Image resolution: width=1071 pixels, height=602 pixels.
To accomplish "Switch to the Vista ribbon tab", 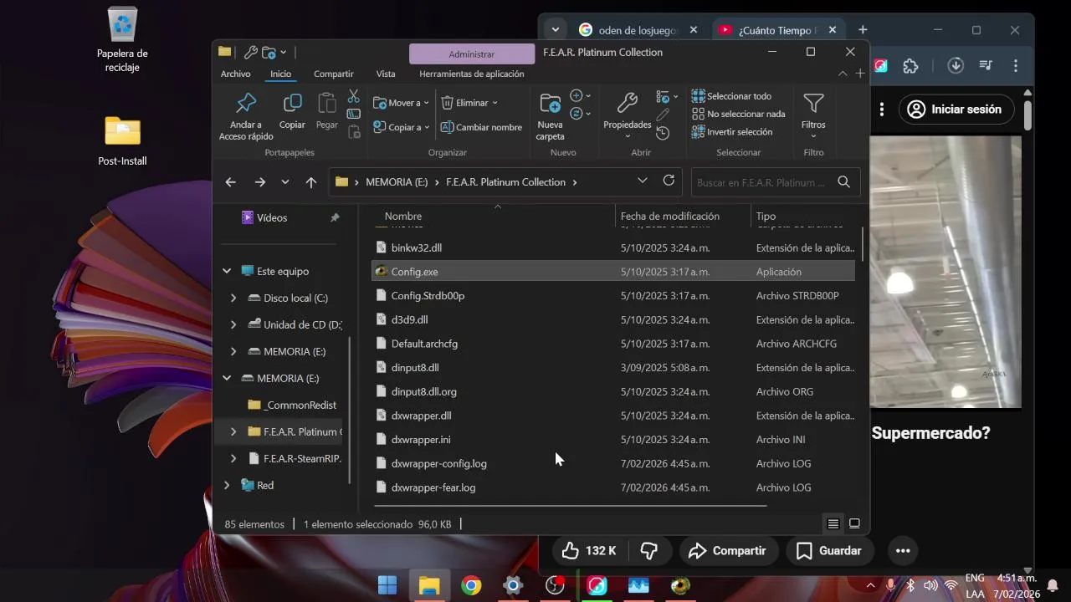I will tap(386, 74).
